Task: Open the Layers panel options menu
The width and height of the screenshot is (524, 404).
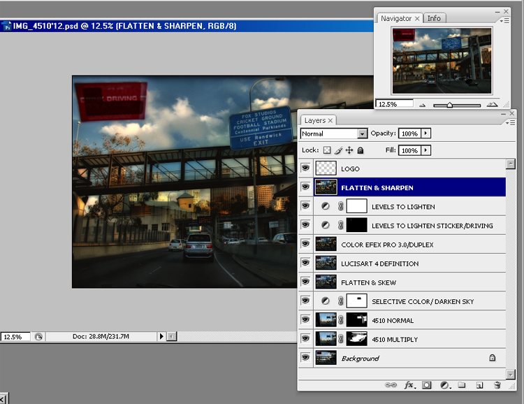Action: pos(510,123)
